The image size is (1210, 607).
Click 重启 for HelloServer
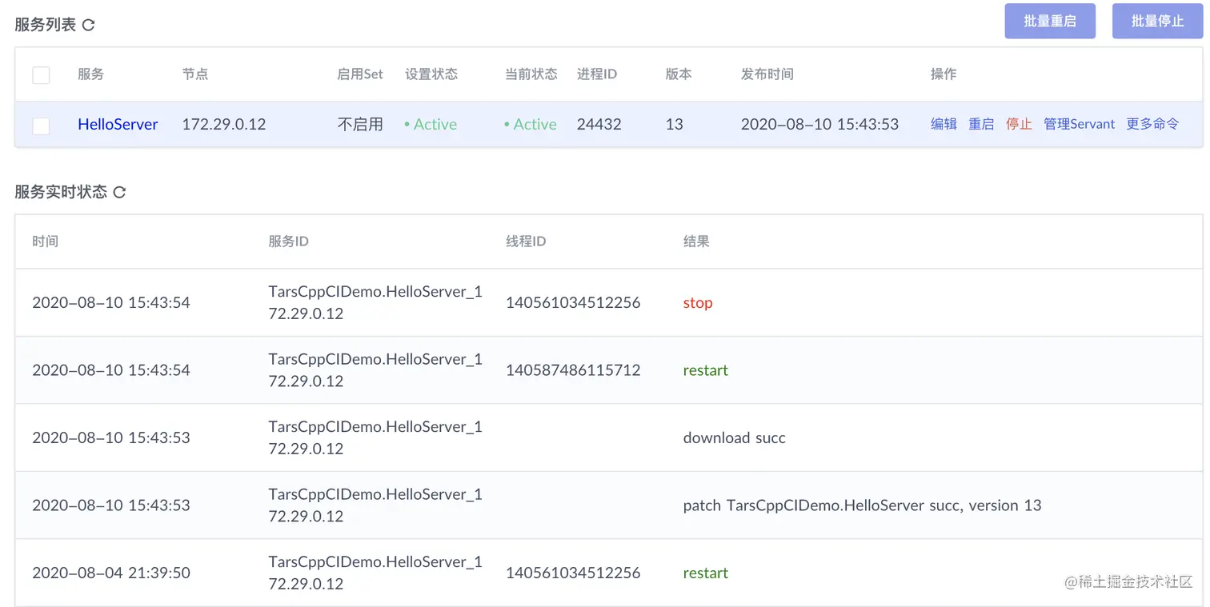[x=981, y=124]
